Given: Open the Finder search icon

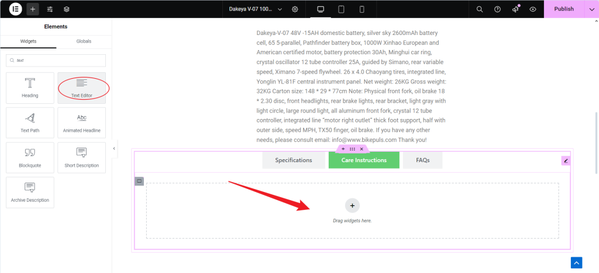Looking at the screenshot, I should coord(480,9).
